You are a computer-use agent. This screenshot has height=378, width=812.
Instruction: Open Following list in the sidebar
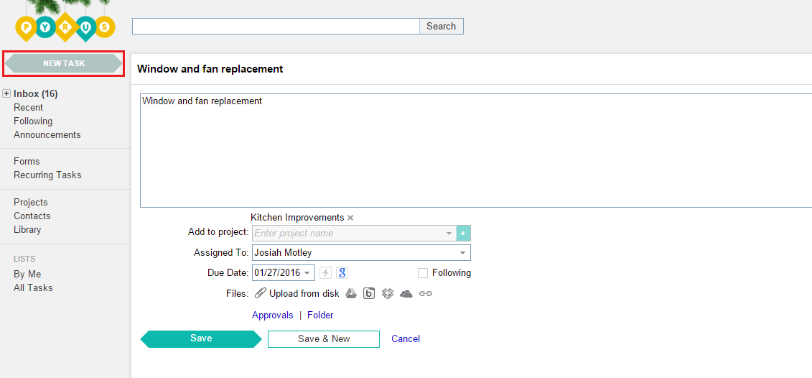(x=33, y=121)
